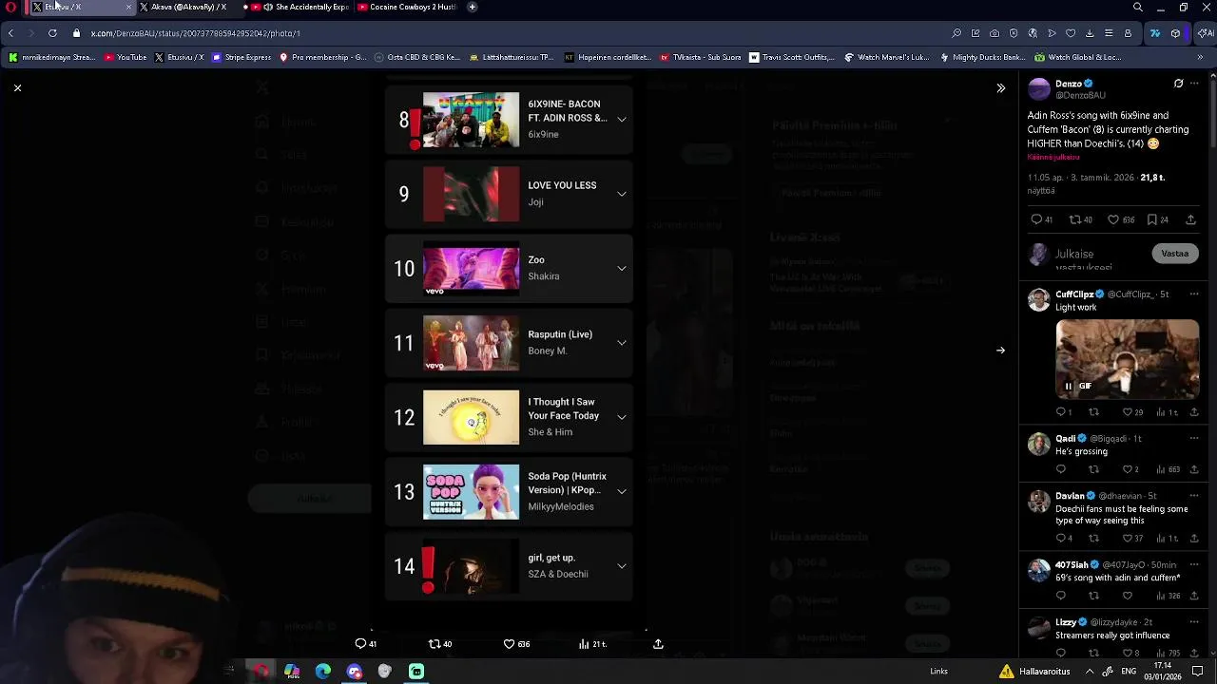This screenshot has width=1217, height=684.
Task: Reply icon under photo showing 41
Action: click(360, 644)
